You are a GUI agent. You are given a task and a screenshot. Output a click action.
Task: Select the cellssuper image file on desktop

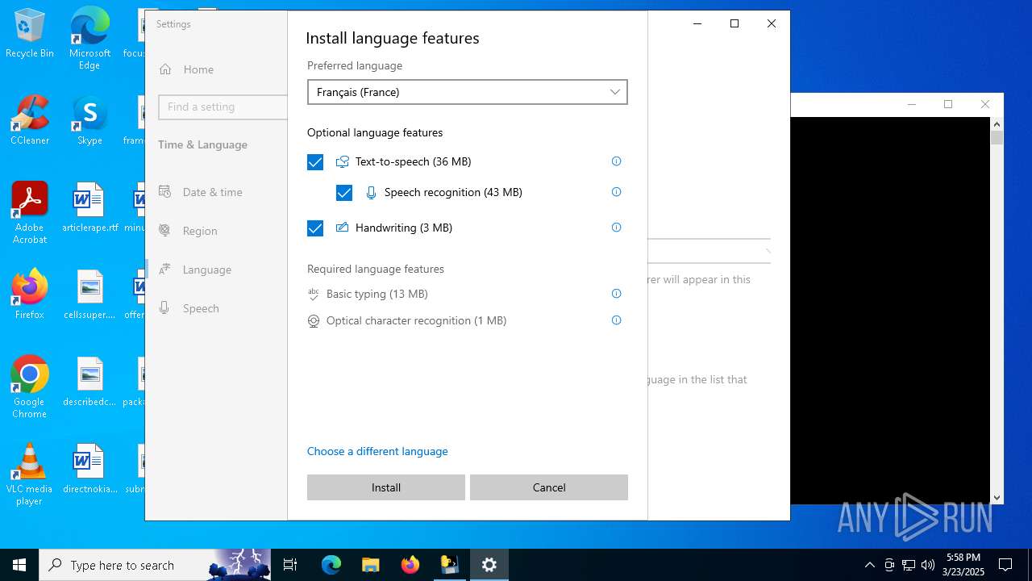click(89, 295)
